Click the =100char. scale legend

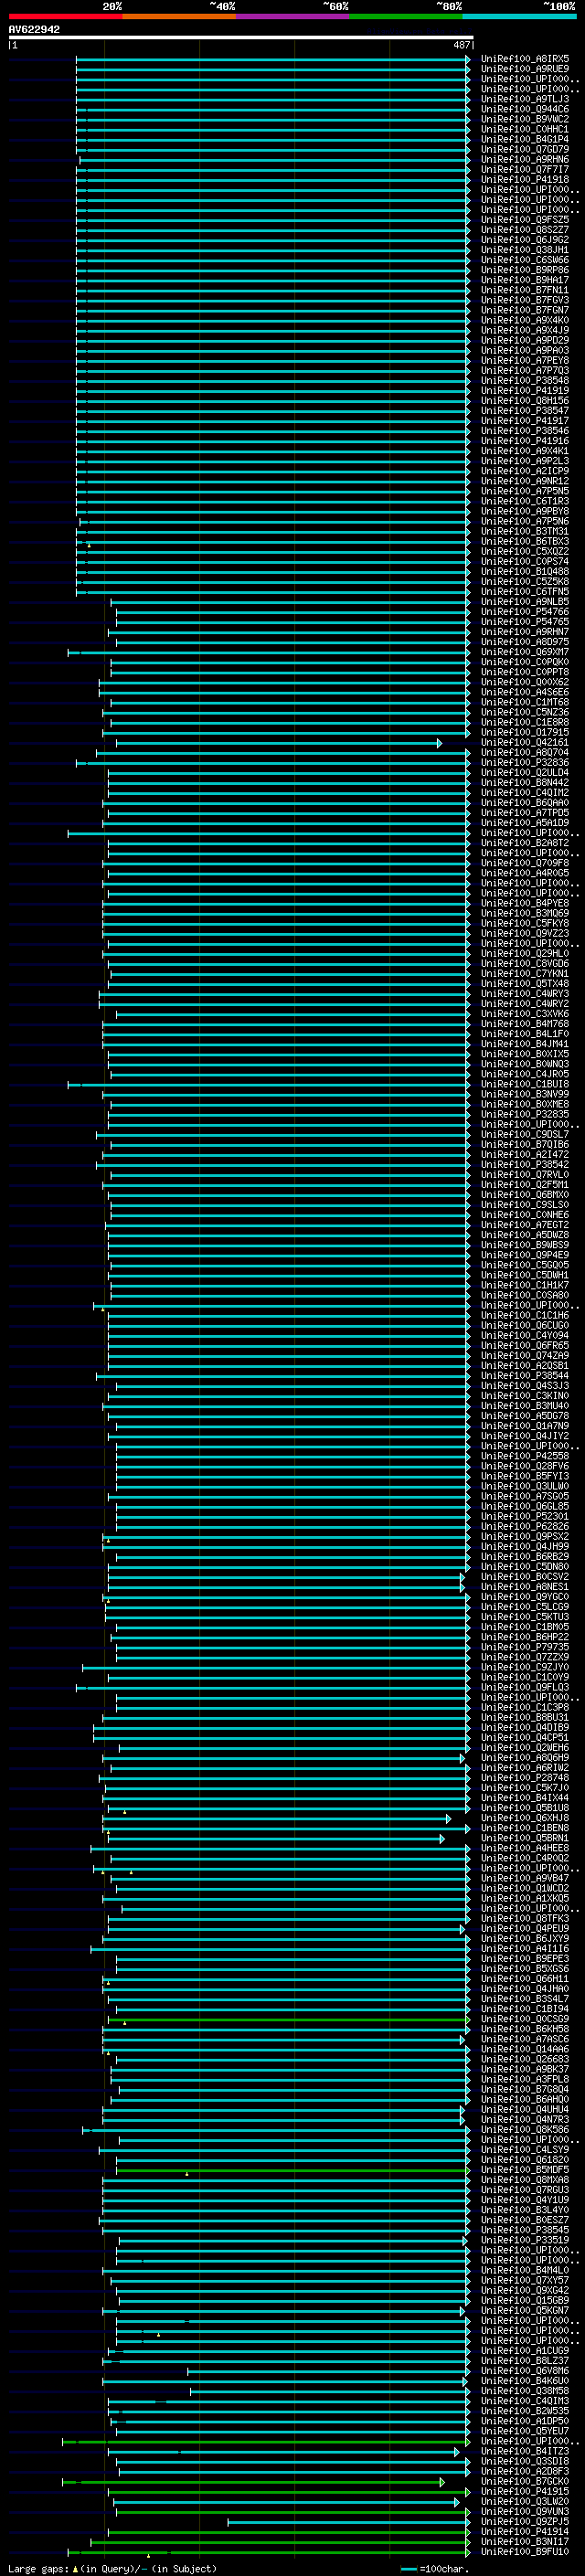pos(434,2568)
